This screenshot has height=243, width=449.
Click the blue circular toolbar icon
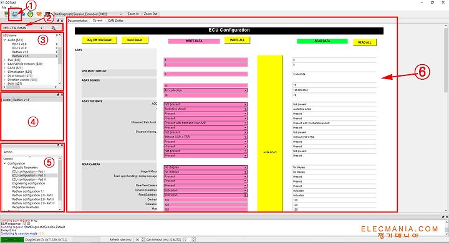pyautogui.click(x=23, y=14)
